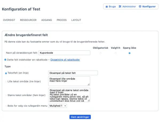The height and width of the screenshot is (122, 160).
Task: Choose Boks for valg via rullegardin menu
Action: [6, 106]
